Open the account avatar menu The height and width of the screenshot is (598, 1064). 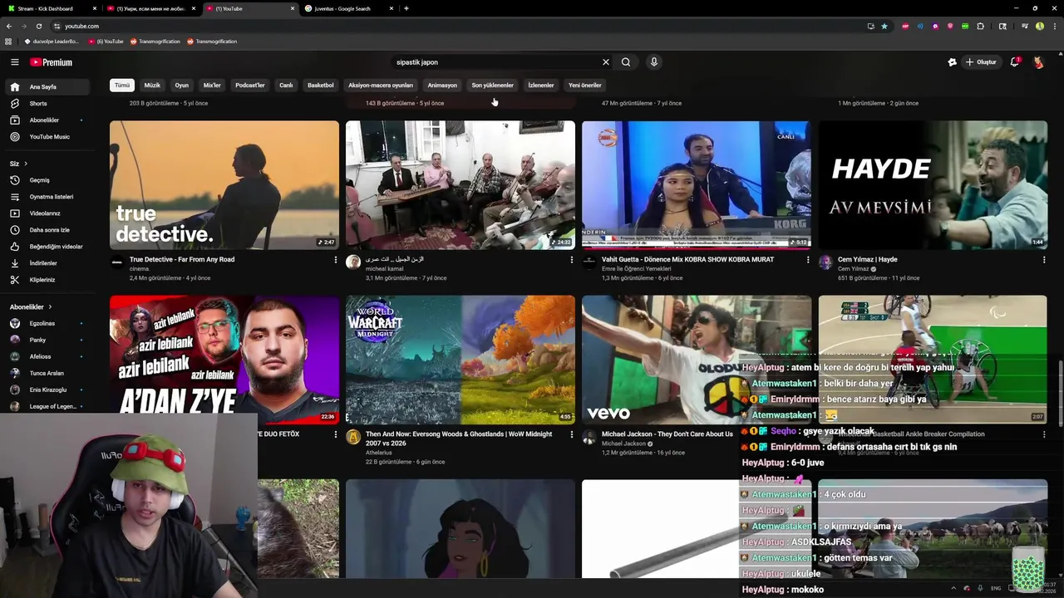tap(1038, 62)
